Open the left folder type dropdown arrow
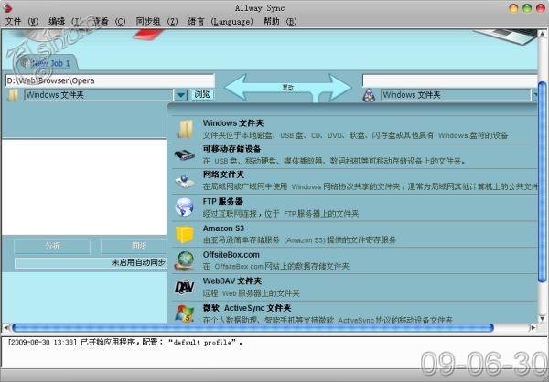Screen dimensions: 549x382 tap(180, 95)
